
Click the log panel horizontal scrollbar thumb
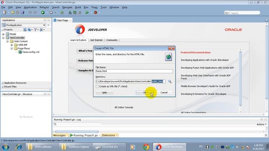click(76, 132)
